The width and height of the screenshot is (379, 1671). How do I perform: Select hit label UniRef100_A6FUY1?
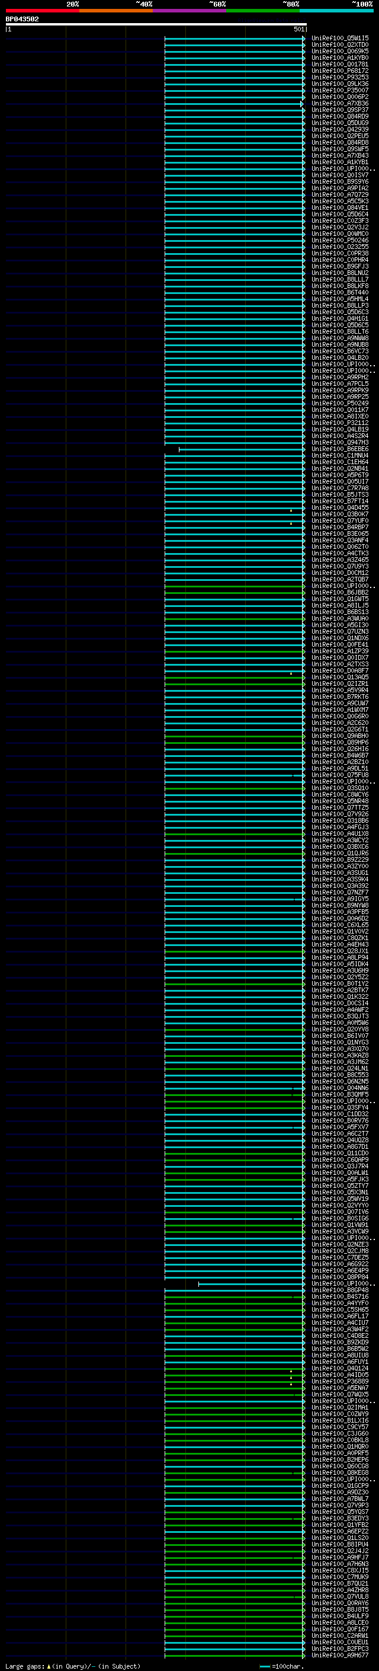(340, 1362)
